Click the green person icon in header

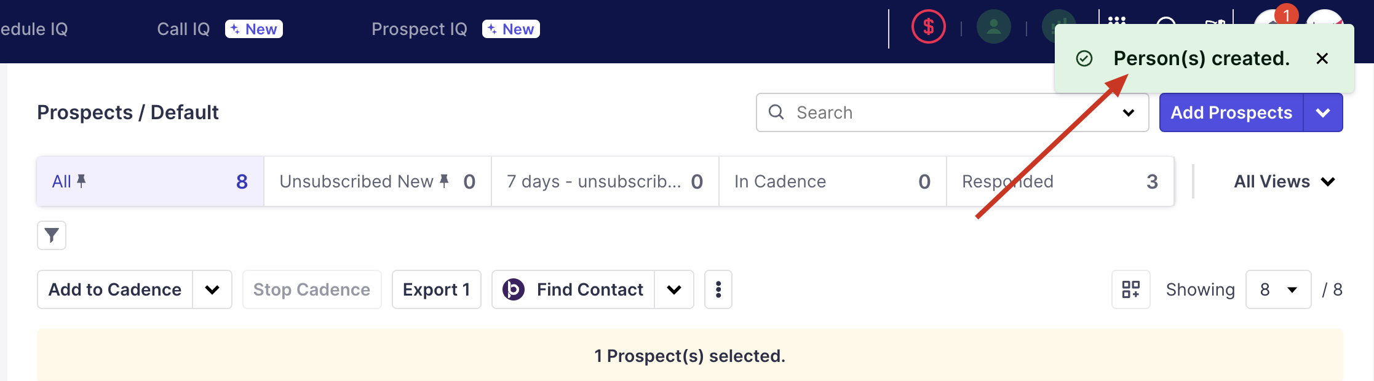click(993, 28)
